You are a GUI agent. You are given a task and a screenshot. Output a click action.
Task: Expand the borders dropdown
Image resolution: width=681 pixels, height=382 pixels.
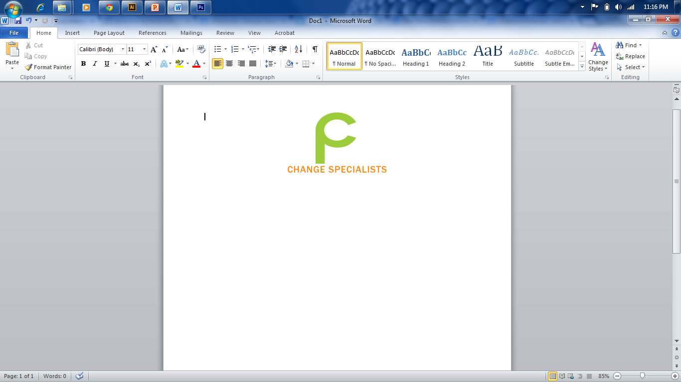point(313,64)
